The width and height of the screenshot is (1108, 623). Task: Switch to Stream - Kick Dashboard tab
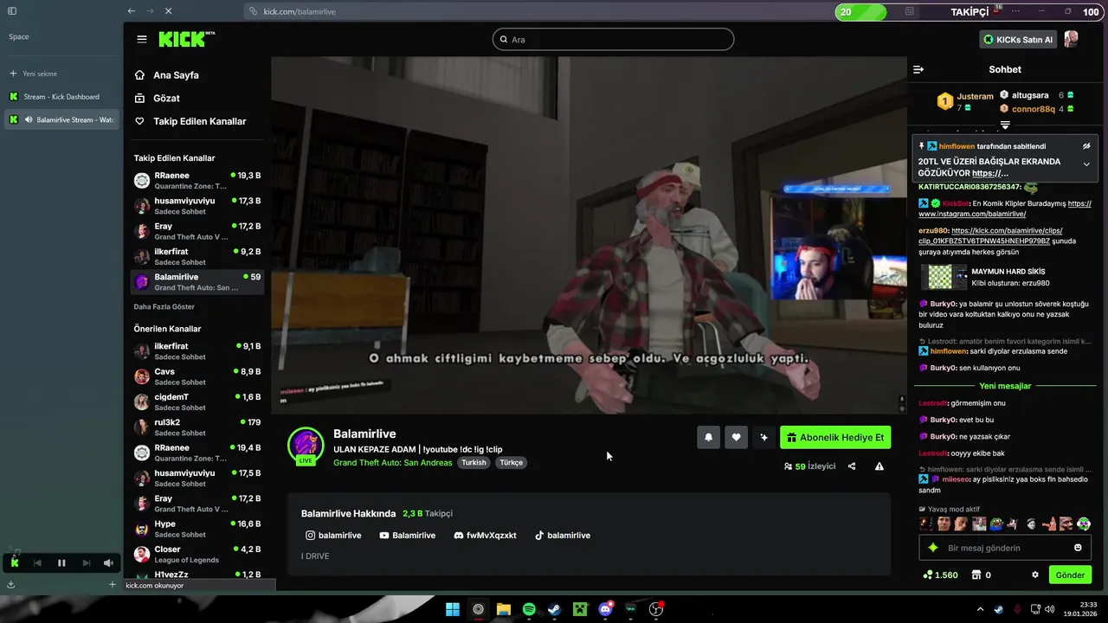(61, 97)
